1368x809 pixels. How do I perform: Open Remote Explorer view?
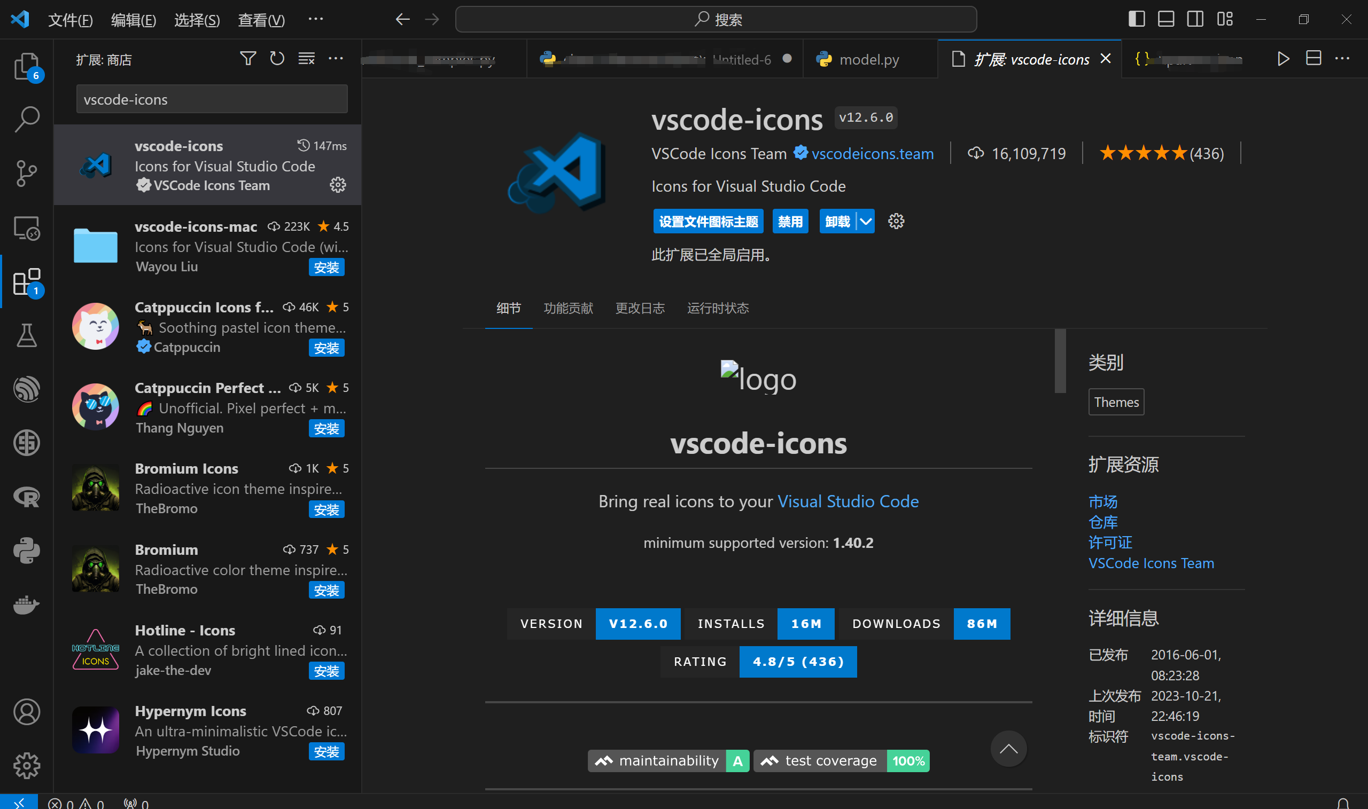coord(27,228)
